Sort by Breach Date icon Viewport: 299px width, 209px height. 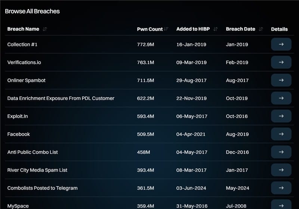click(x=261, y=29)
